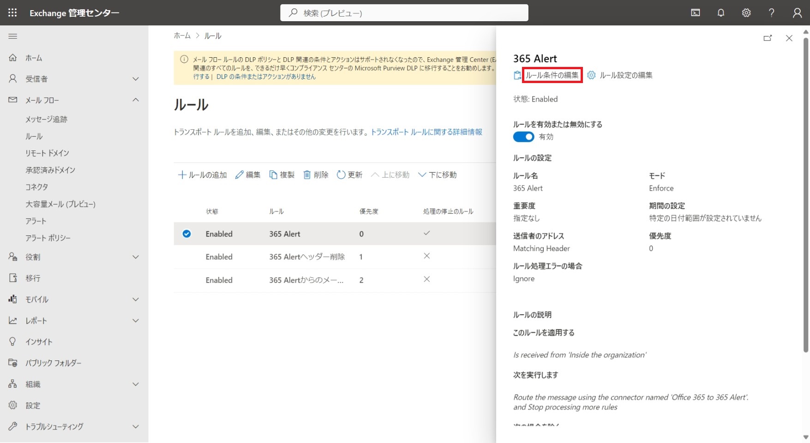
Task: Open the account profile icon
Action: pos(797,13)
